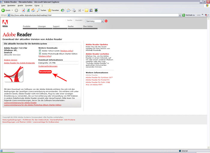This screenshot has height=153, width=210.
Task: Open the Mail icon dropdown arrow
Action: coord(71,10)
